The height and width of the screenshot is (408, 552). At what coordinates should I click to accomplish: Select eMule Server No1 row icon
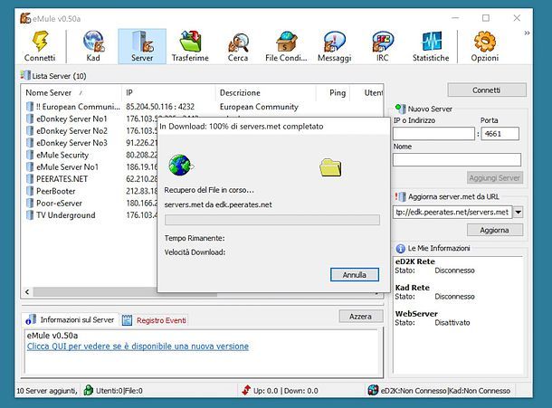point(30,166)
